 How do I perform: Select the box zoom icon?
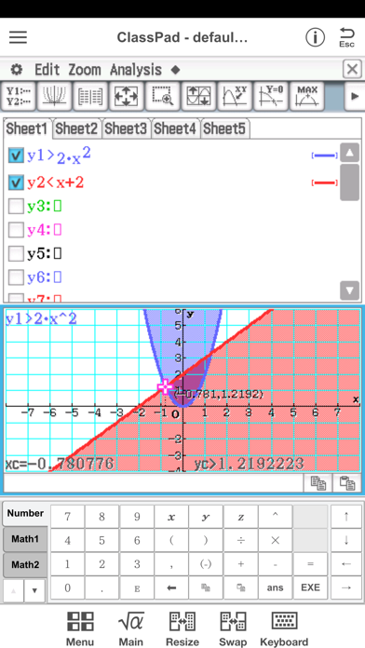point(162,96)
